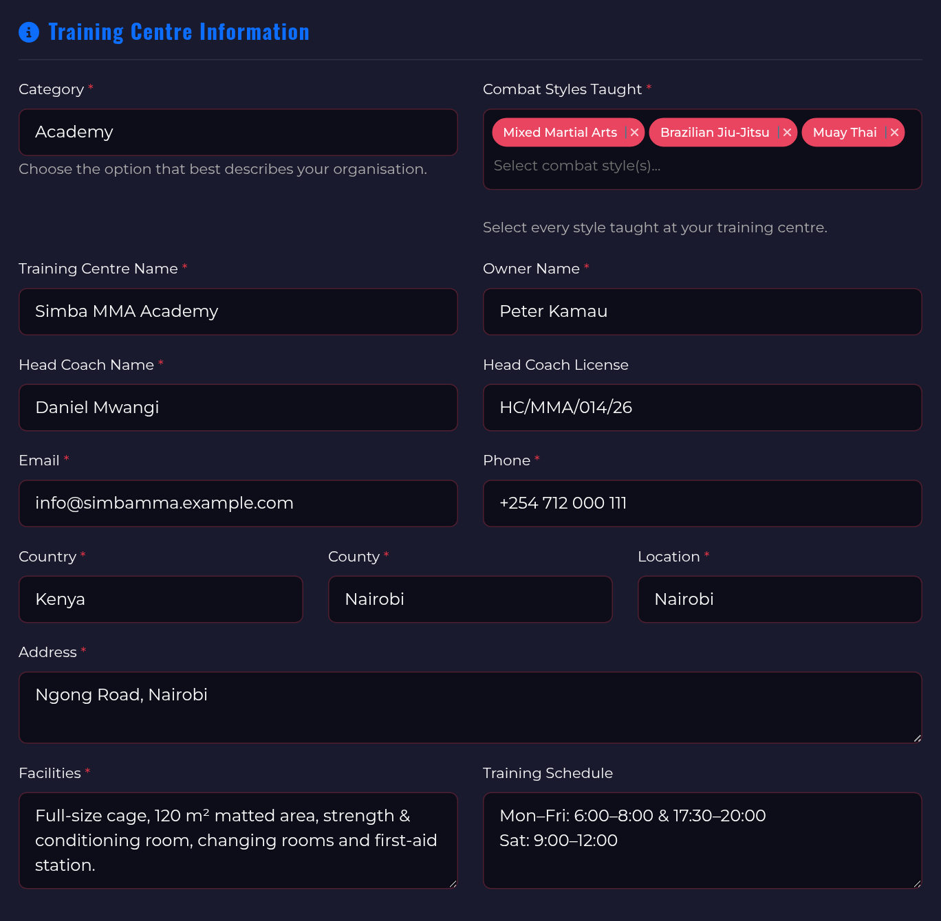Click the Address text area resize handle
This screenshot has height=921, width=941.
[918, 739]
